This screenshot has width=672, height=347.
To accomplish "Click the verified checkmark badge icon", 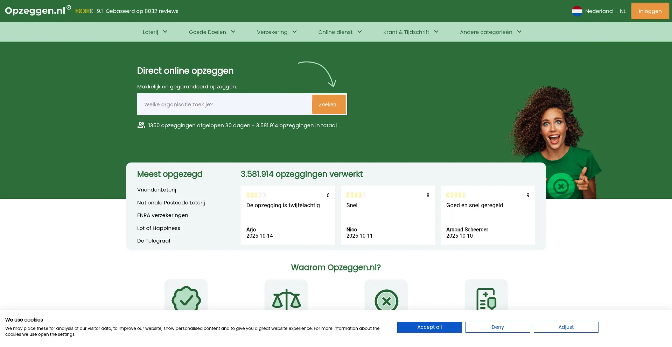I will 186,299.
